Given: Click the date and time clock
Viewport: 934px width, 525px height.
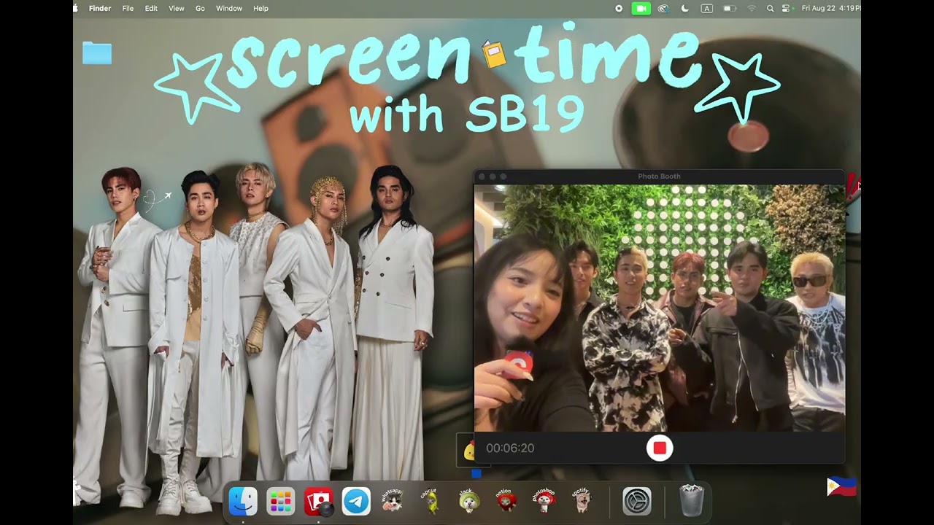Looking at the screenshot, I should (831, 8).
